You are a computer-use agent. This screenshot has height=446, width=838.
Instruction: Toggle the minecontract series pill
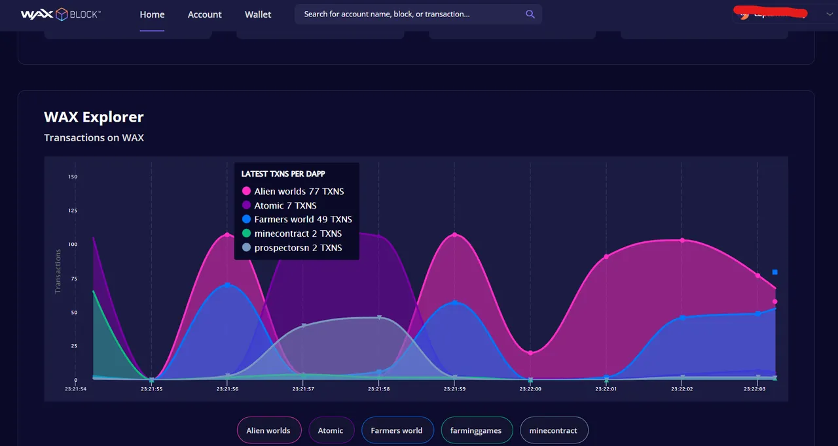click(x=553, y=430)
